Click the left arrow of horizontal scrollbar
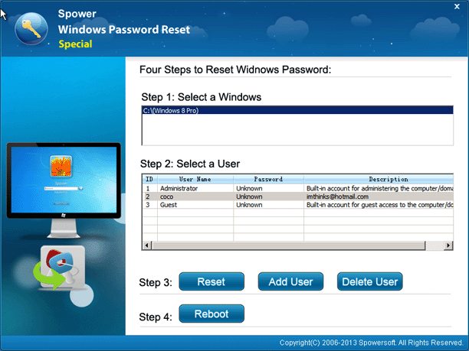 [146, 245]
